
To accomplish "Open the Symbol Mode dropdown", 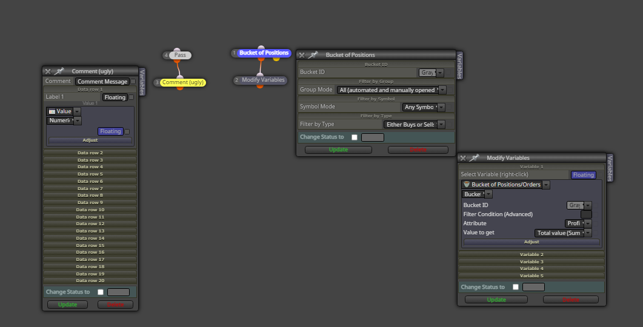I will [x=441, y=107].
